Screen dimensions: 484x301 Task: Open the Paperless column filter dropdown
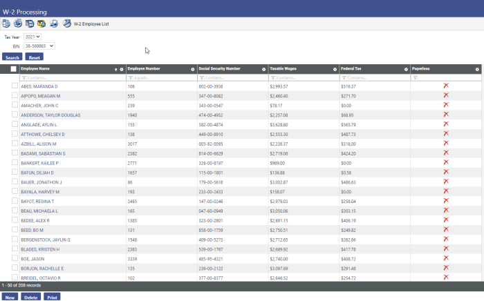click(x=415, y=78)
